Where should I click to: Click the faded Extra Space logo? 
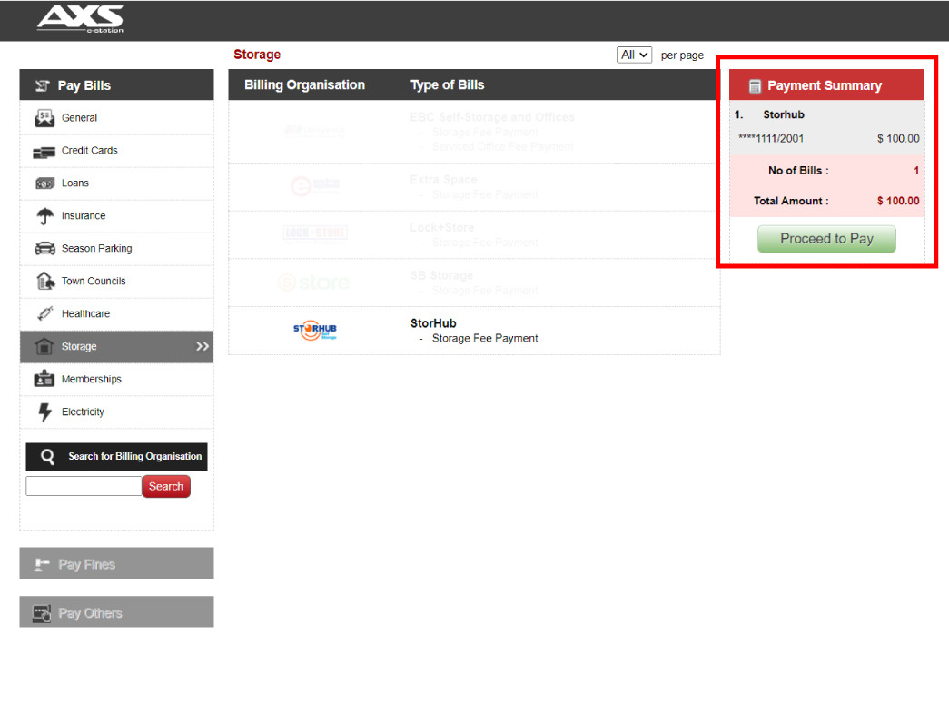coord(315,185)
